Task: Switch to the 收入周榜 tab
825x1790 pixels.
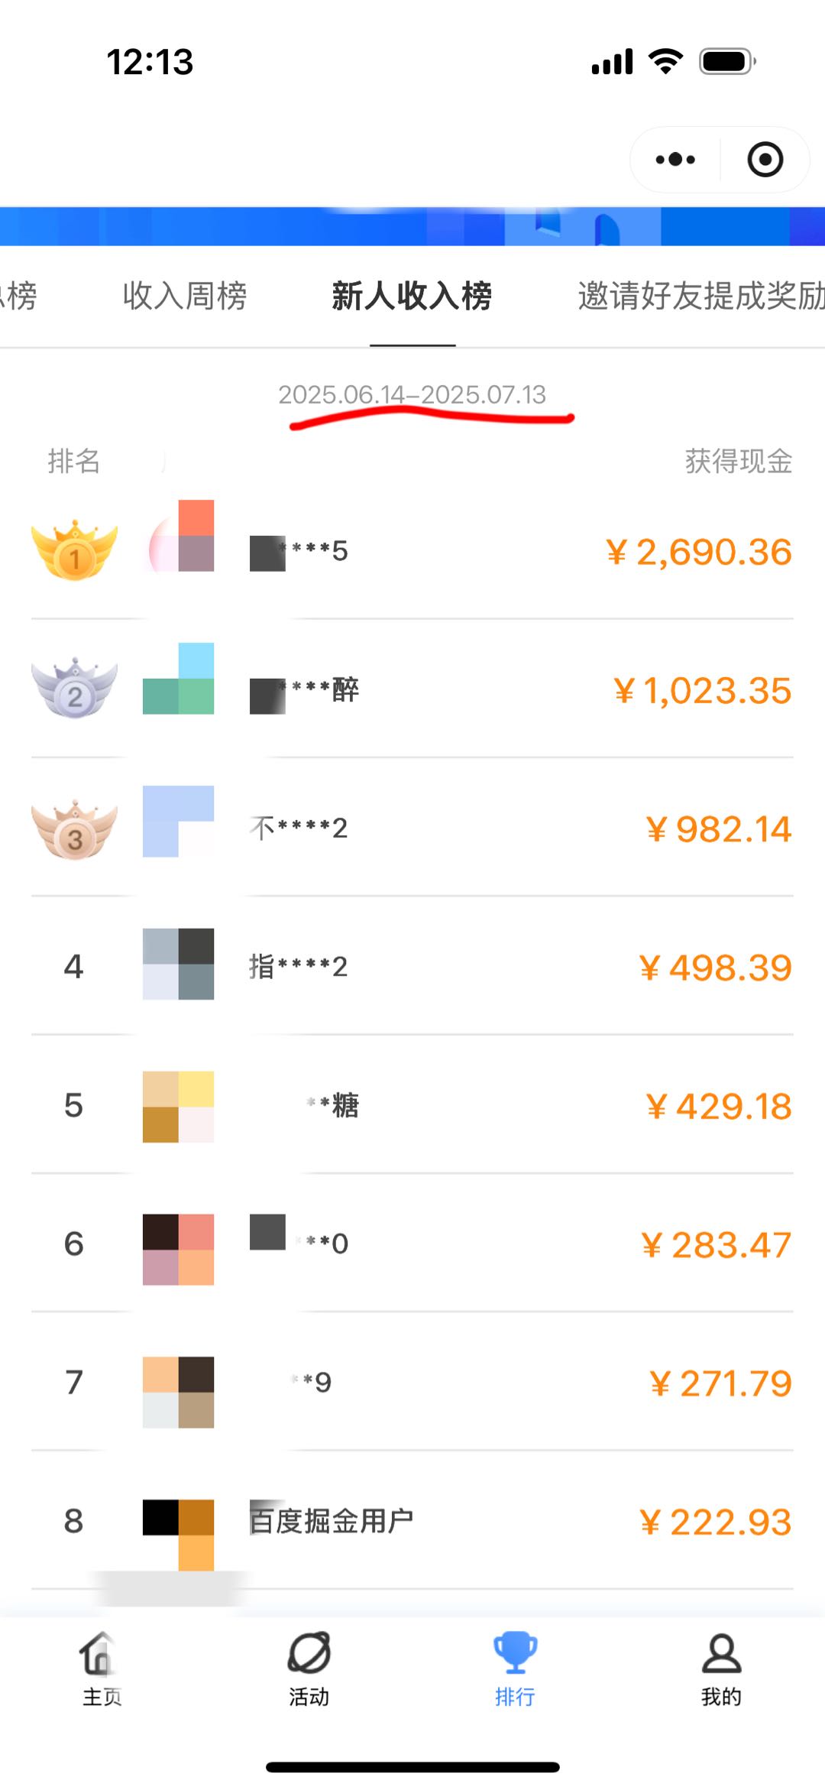Action: 185,296
